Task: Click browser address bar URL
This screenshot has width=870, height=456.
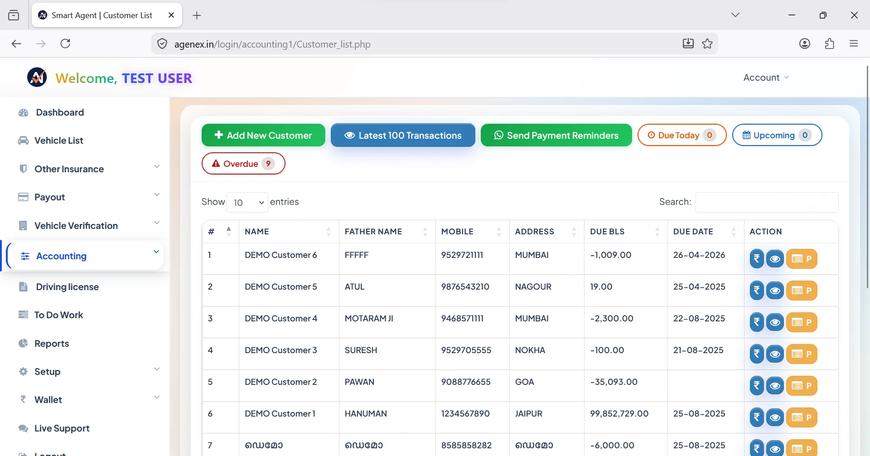Action: pos(272,44)
